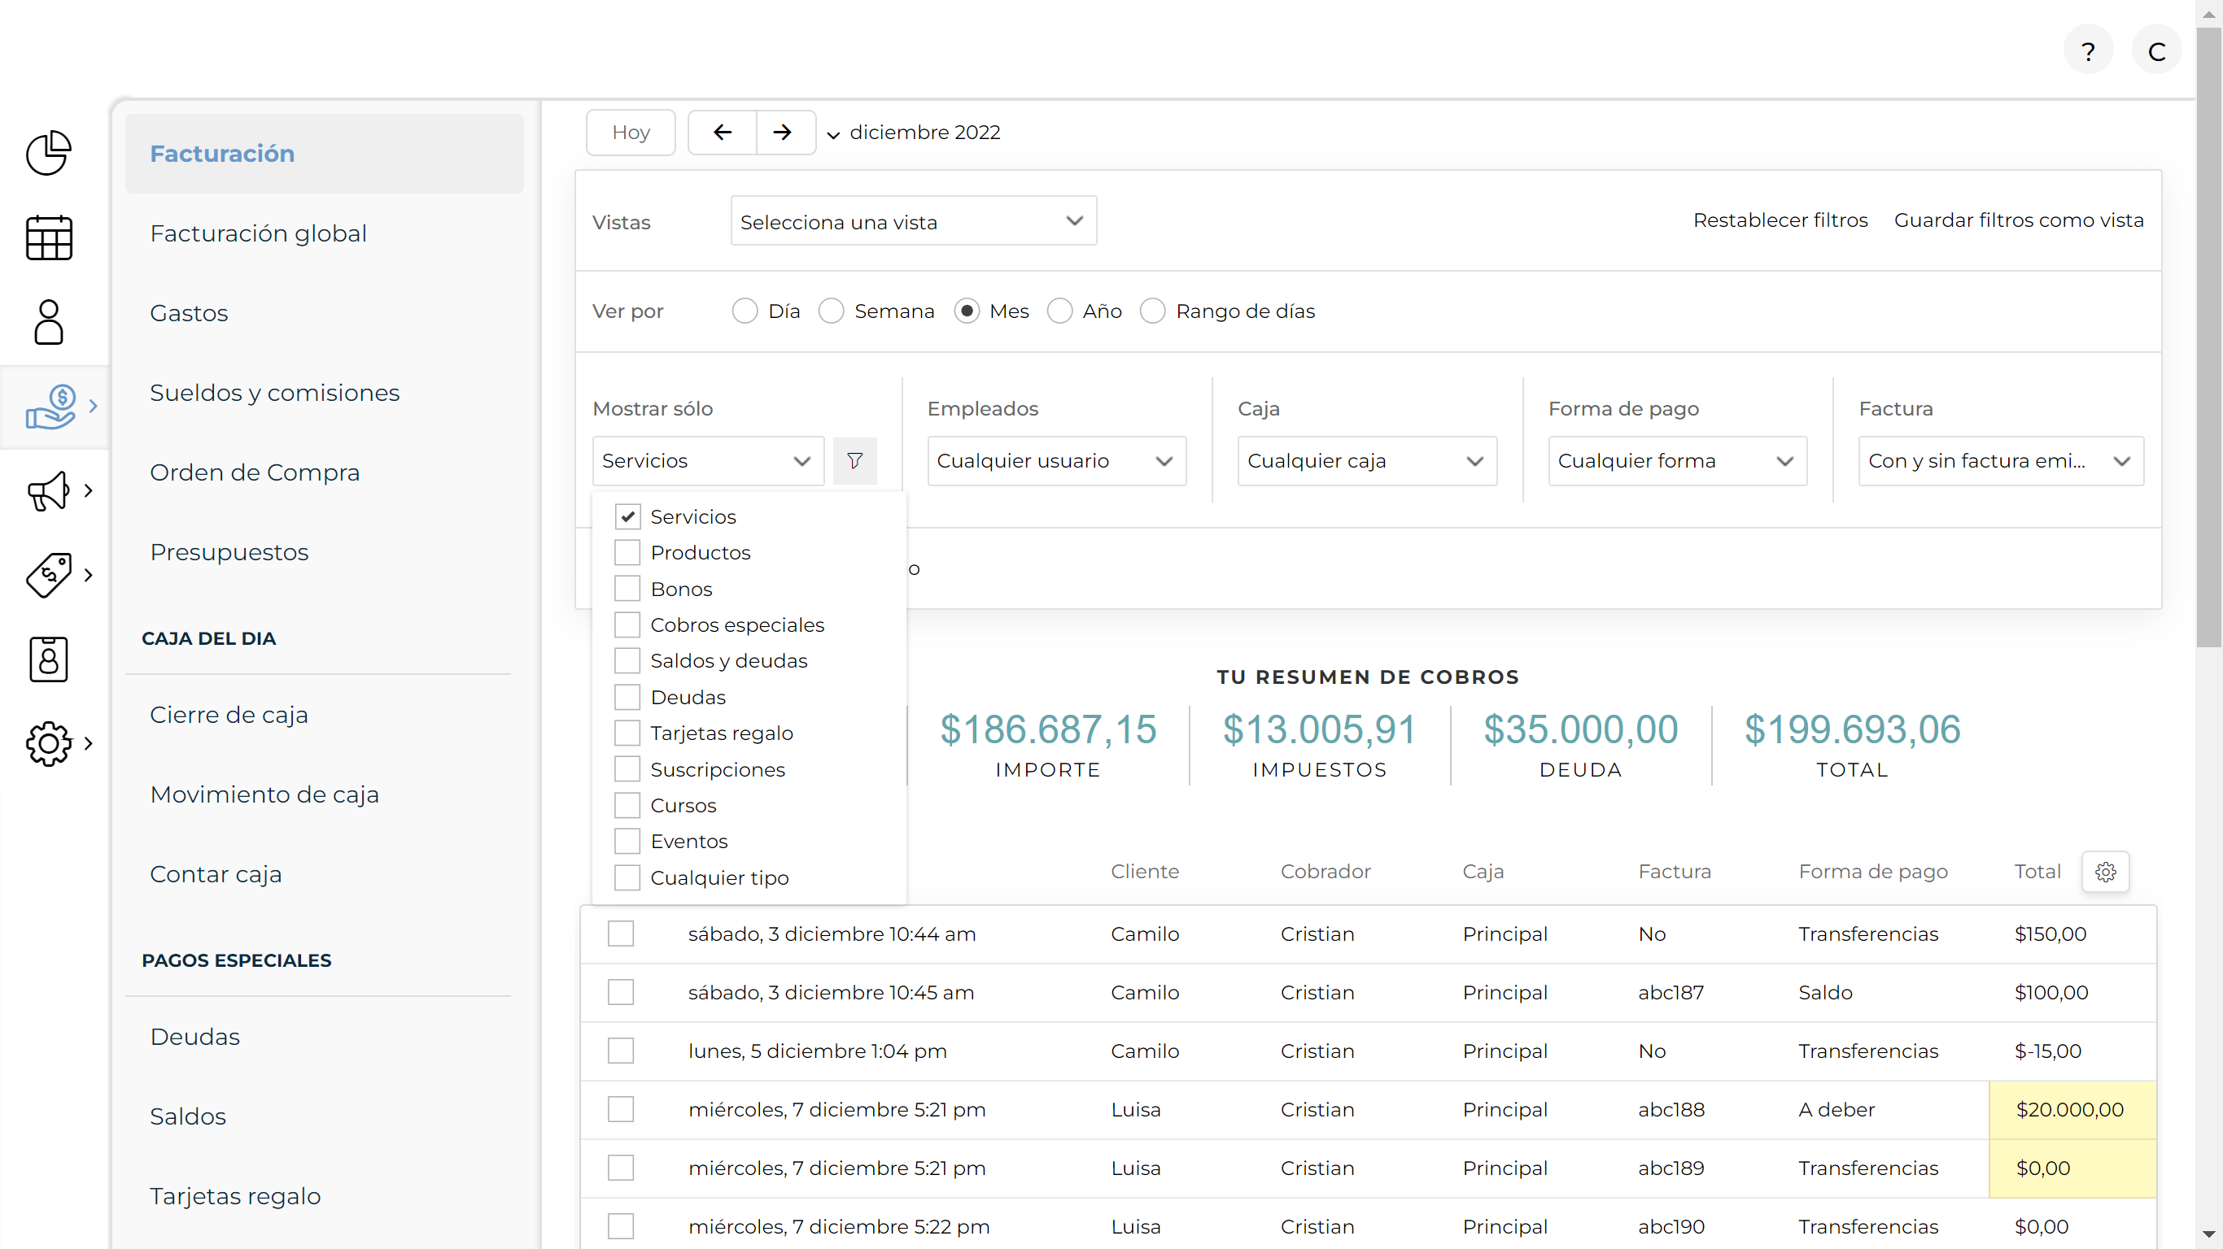Go to previous month with left arrow
This screenshot has width=2223, height=1249.
[723, 132]
